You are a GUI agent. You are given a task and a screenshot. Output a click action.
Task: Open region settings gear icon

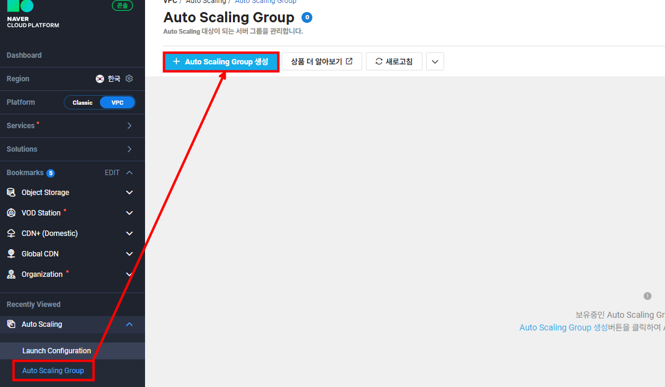coord(129,78)
